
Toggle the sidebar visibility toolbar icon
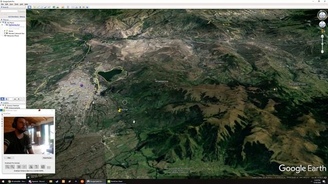tap(29, 7)
